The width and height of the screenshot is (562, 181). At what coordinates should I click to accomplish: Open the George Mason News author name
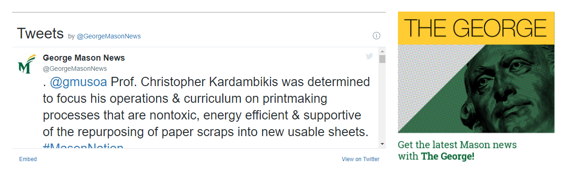click(84, 58)
